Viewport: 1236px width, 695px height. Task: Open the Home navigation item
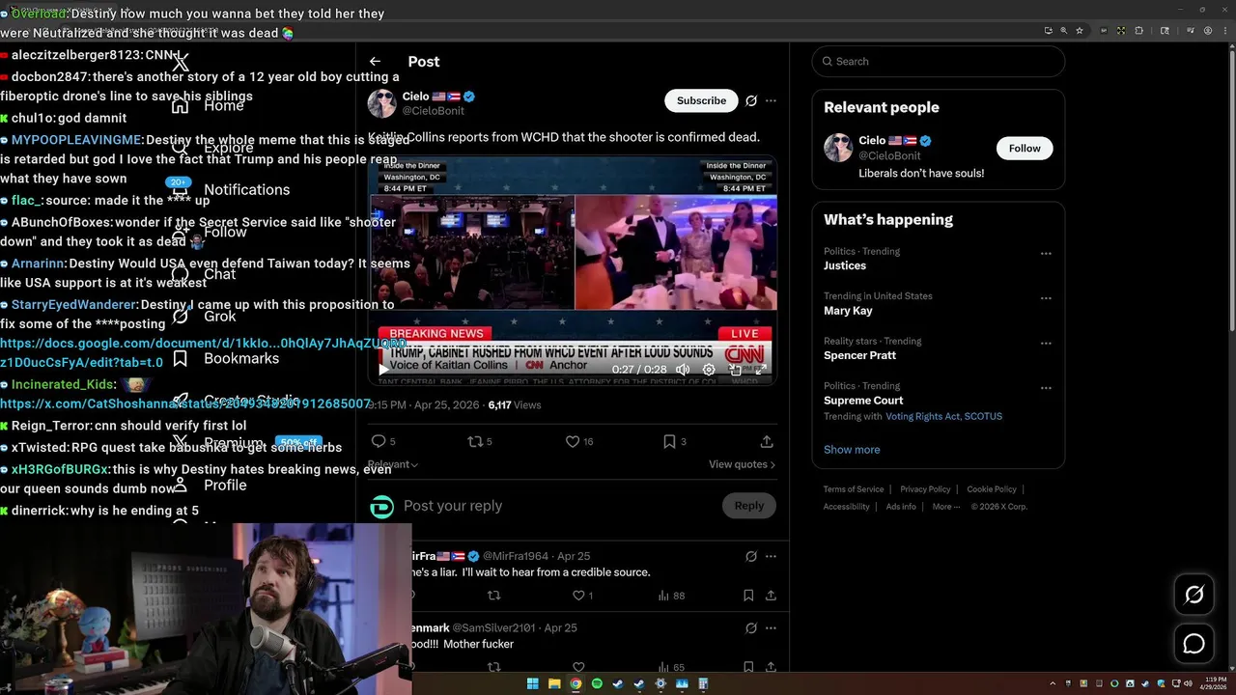tap(208, 105)
